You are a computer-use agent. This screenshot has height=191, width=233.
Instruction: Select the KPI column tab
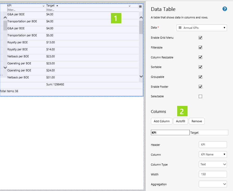(x=170, y=133)
